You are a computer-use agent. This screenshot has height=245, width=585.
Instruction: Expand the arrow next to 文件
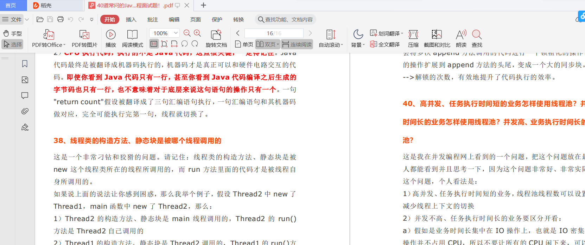pos(27,19)
